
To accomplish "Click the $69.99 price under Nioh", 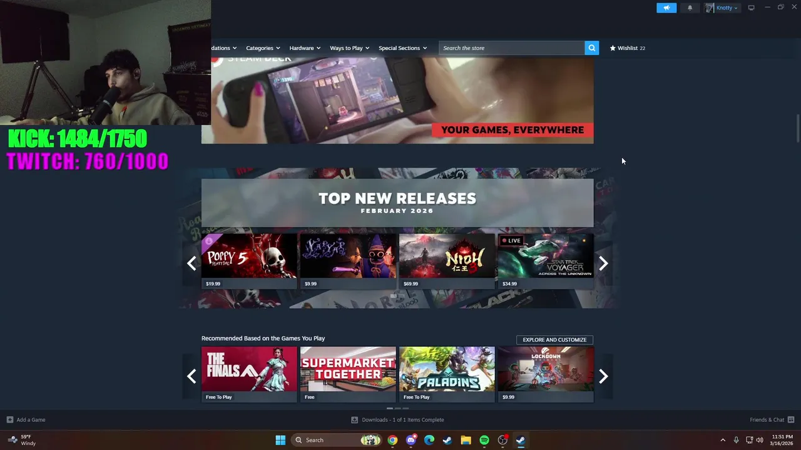I will click(411, 284).
